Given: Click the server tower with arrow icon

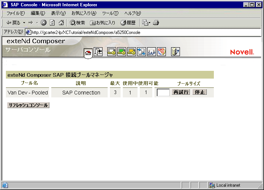Looking at the screenshot, I should tap(176, 52).
